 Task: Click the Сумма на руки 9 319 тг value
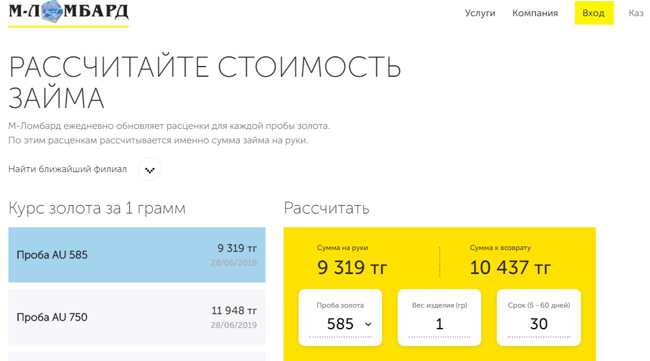pos(352,267)
